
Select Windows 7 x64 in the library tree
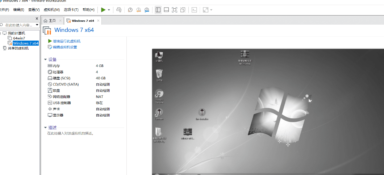tap(26, 43)
